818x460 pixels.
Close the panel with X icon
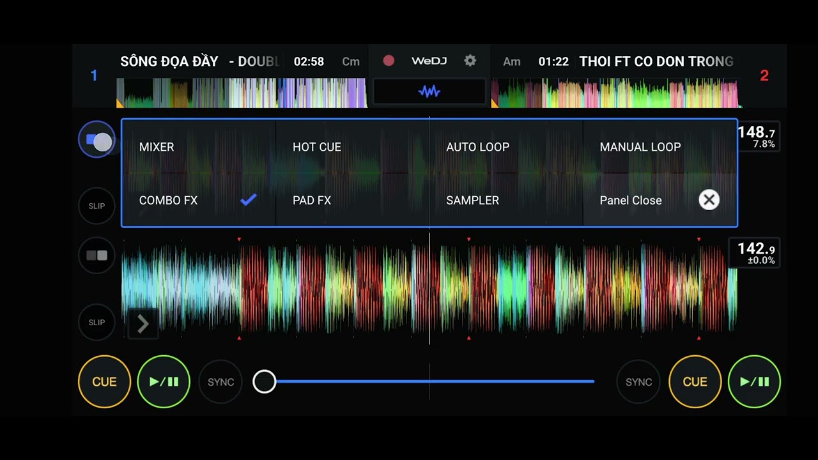(x=709, y=200)
